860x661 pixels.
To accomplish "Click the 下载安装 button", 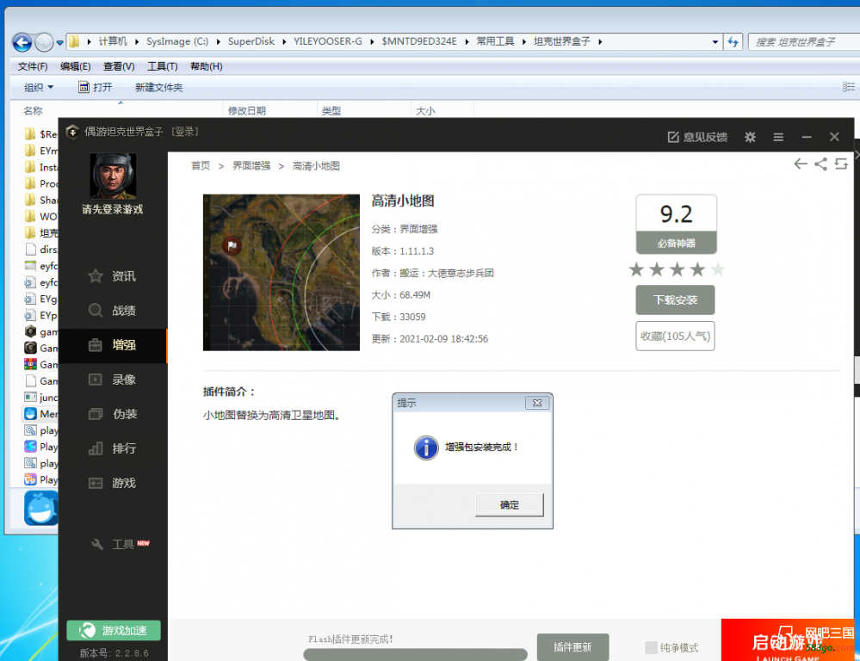I will (x=675, y=300).
